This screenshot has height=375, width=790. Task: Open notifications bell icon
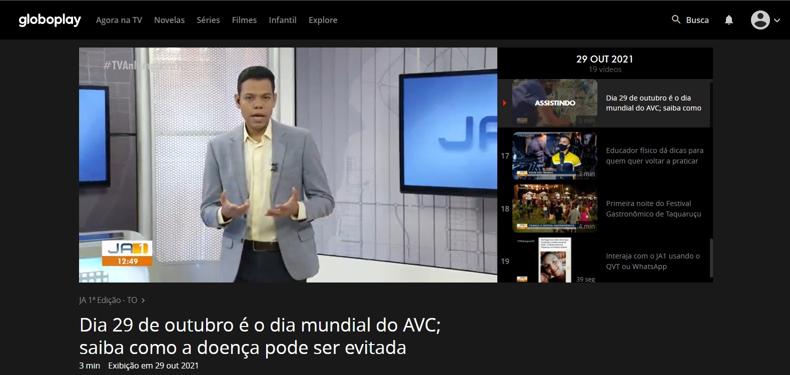click(x=729, y=20)
